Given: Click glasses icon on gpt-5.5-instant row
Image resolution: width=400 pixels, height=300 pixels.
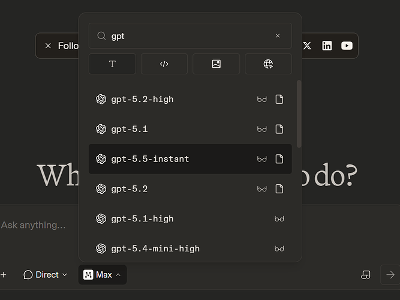Looking at the screenshot, I should coord(261,159).
